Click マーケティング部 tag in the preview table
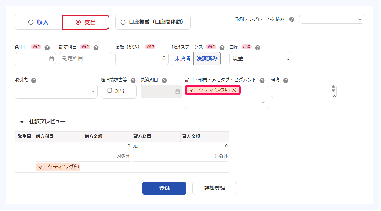This screenshot has height=211, width=381. 58,167
